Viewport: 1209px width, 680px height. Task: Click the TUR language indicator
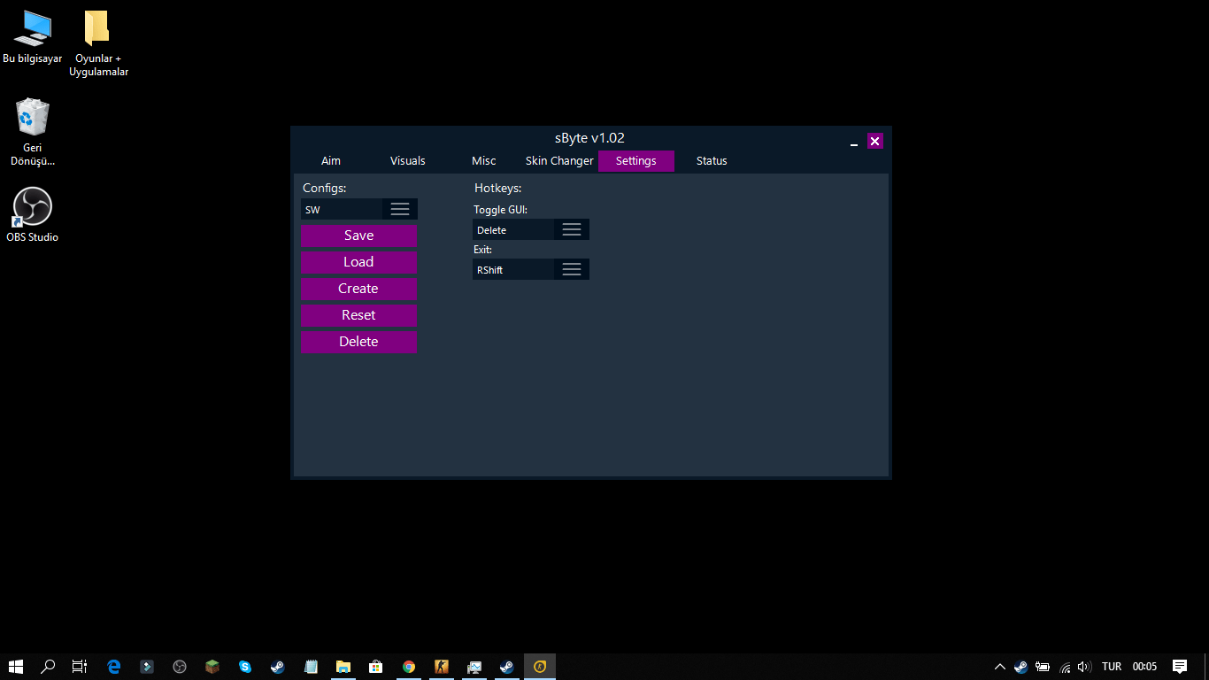pyautogui.click(x=1112, y=667)
